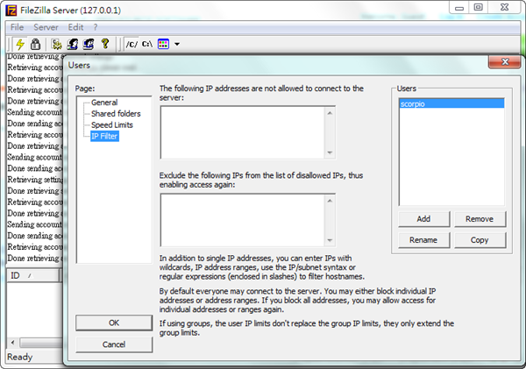526x369 pixels.
Task: Click the Copy user button
Action: [480, 240]
